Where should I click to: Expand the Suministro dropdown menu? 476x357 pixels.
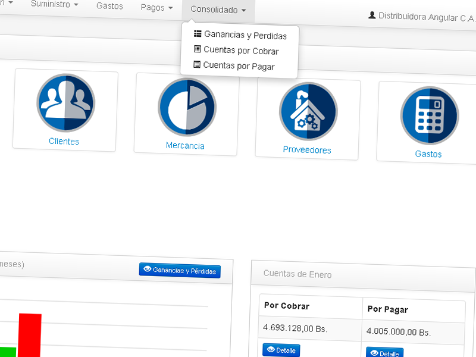click(x=54, y=5)
